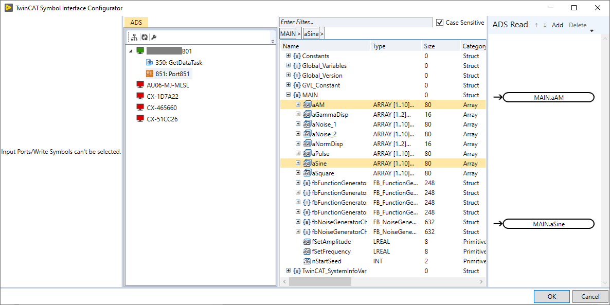The width and height of the screenshot is (610, 305).
Task: Click Add in the ADS Read panel
Action: point(558,25)
